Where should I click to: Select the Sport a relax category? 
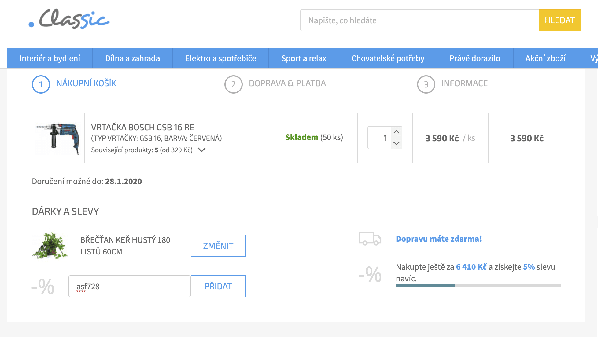(x=304, y=58)
